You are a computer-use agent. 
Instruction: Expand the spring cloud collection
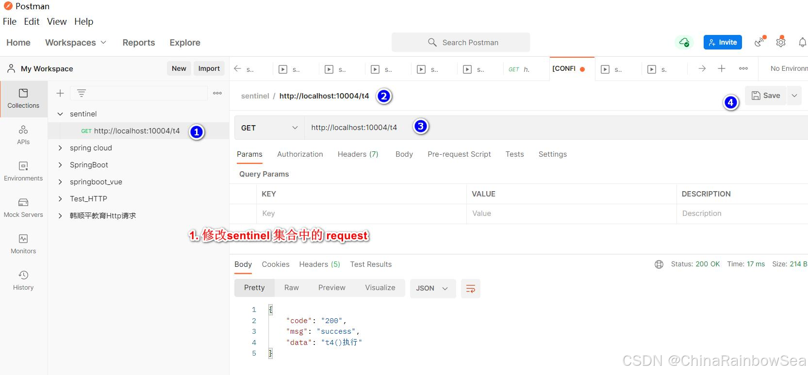[60, 148]
